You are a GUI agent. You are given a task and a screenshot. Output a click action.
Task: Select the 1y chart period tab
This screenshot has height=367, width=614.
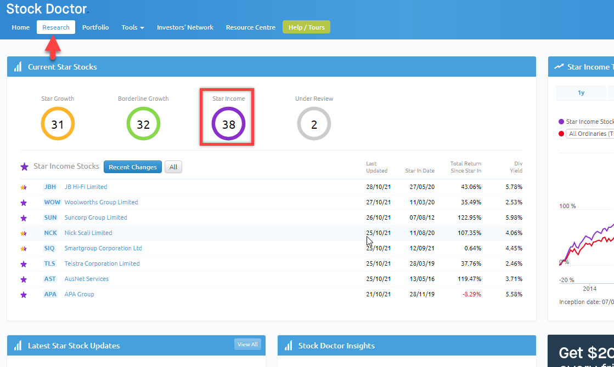point(581,93)
